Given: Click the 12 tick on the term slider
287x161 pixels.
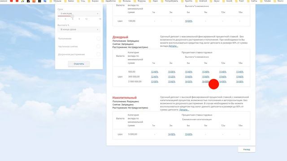Looking at the screenshot, I should tap(86, 19).
